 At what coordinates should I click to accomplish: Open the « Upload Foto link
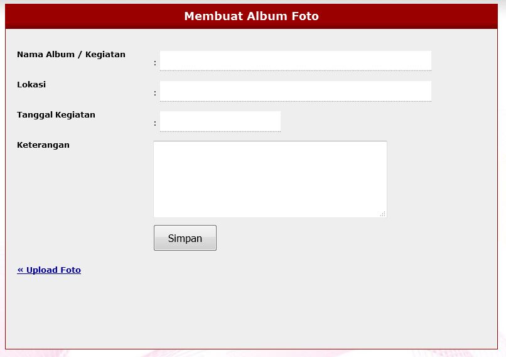[49, 270]
